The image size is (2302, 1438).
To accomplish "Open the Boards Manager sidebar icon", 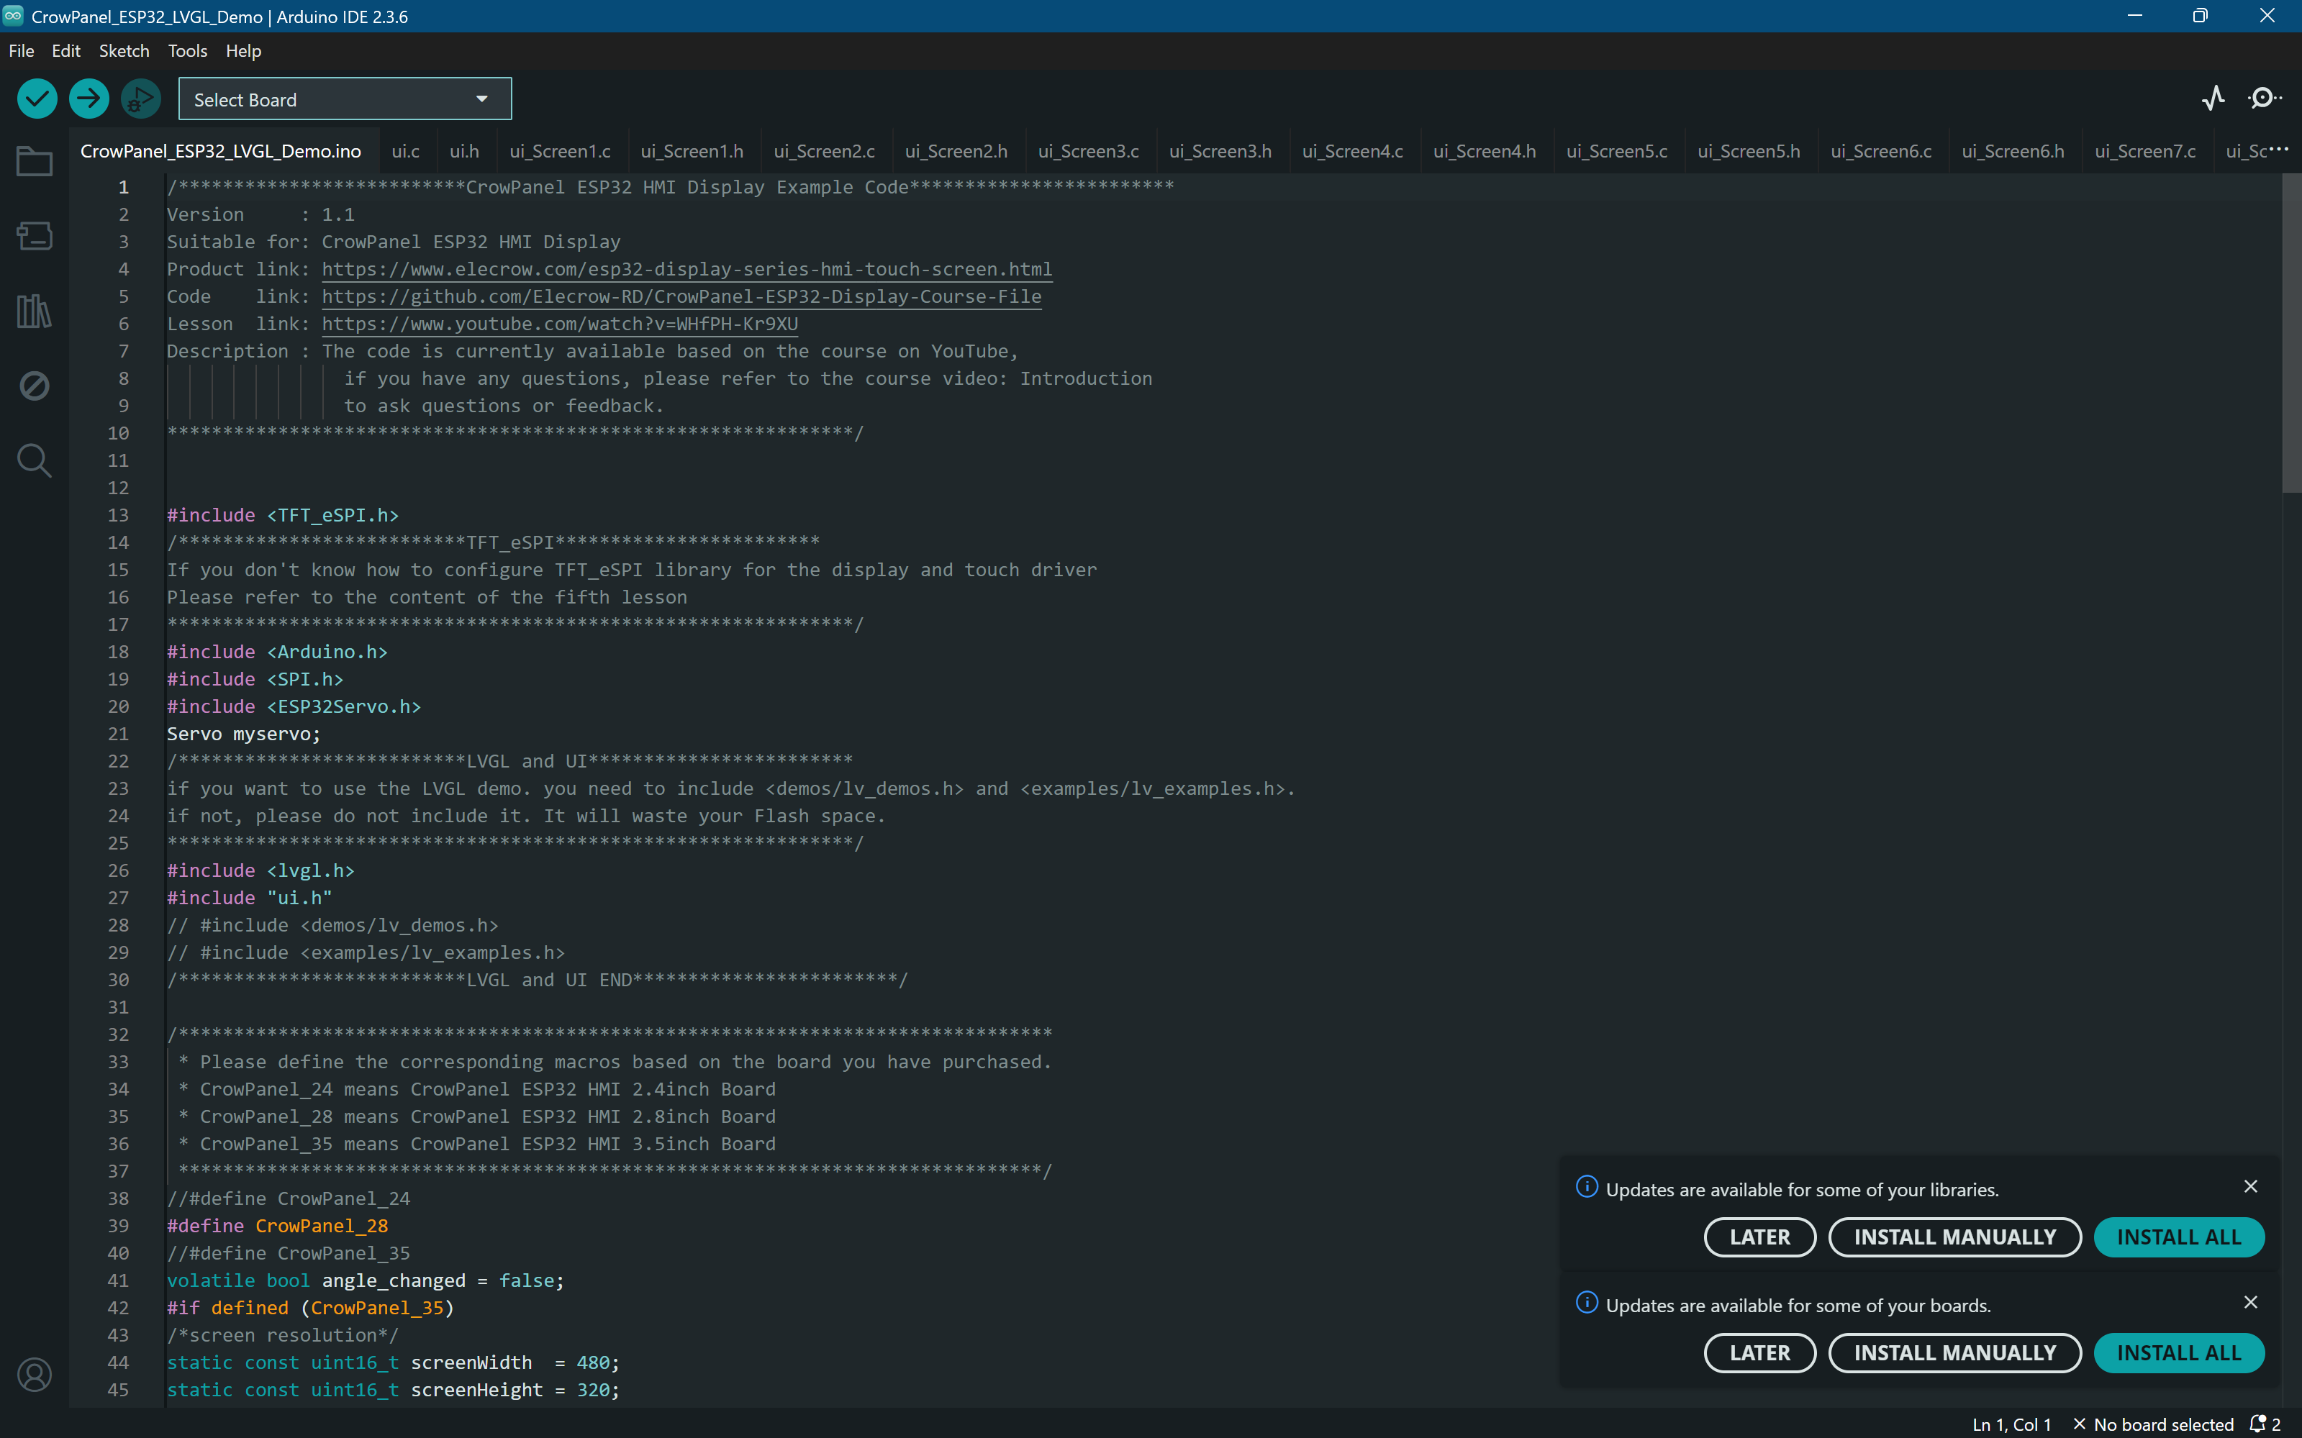I will point(35,236).
